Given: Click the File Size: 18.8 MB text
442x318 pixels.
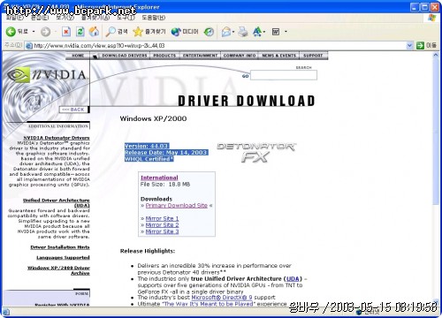Looking at the screenshot, I should [x=165, y=185].
